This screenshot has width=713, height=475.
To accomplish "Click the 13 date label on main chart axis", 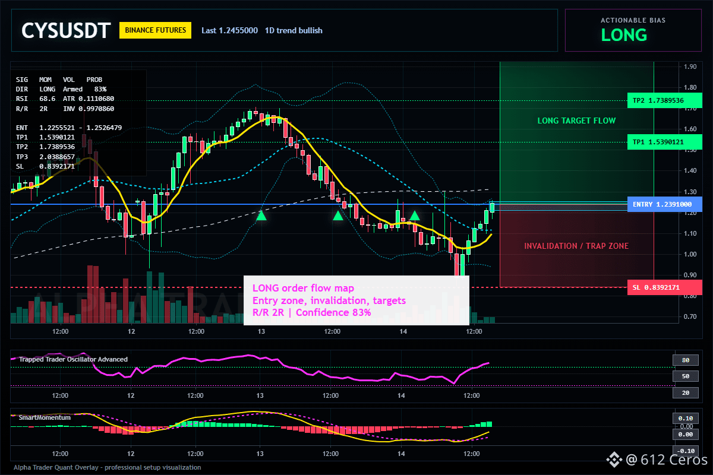I will point(260,331).
